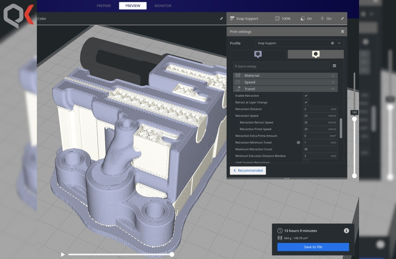This screenshot has width=396, height=259.
Task: Switch to the MONITOR tab
Action: coord(163,6)
